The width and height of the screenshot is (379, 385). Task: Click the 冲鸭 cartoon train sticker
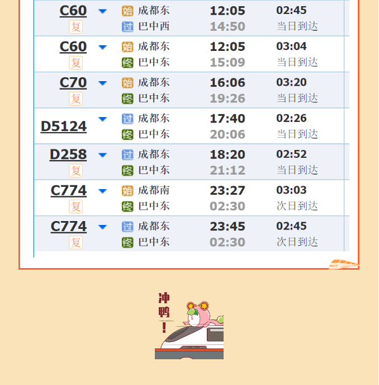click(189, 326)
